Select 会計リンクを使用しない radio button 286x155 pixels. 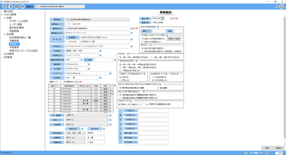[143, 42]
